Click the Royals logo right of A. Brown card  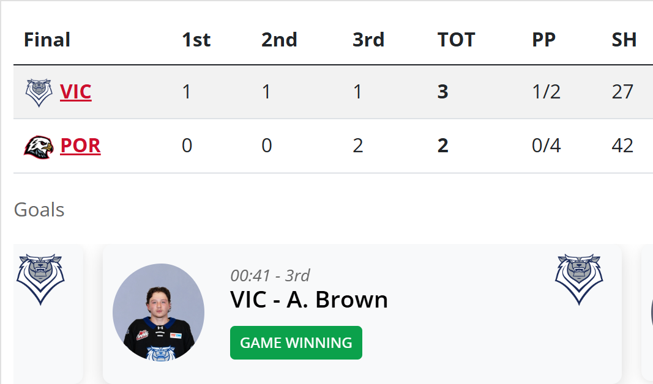[x=578, y=279]
